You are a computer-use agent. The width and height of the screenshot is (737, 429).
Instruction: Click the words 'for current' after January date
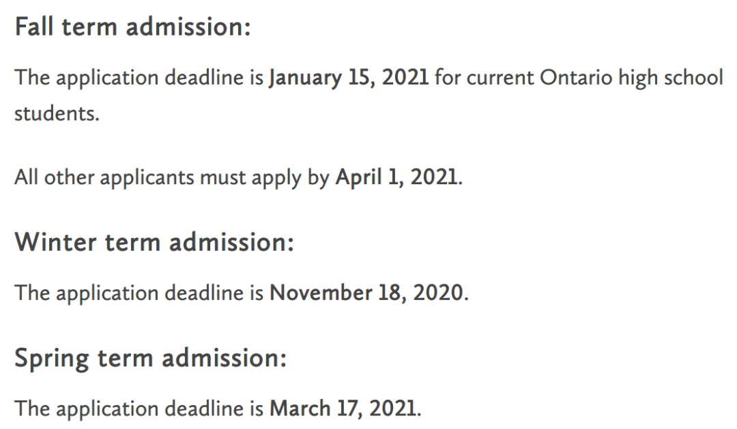pyautogui.click(x=484, y=78)
